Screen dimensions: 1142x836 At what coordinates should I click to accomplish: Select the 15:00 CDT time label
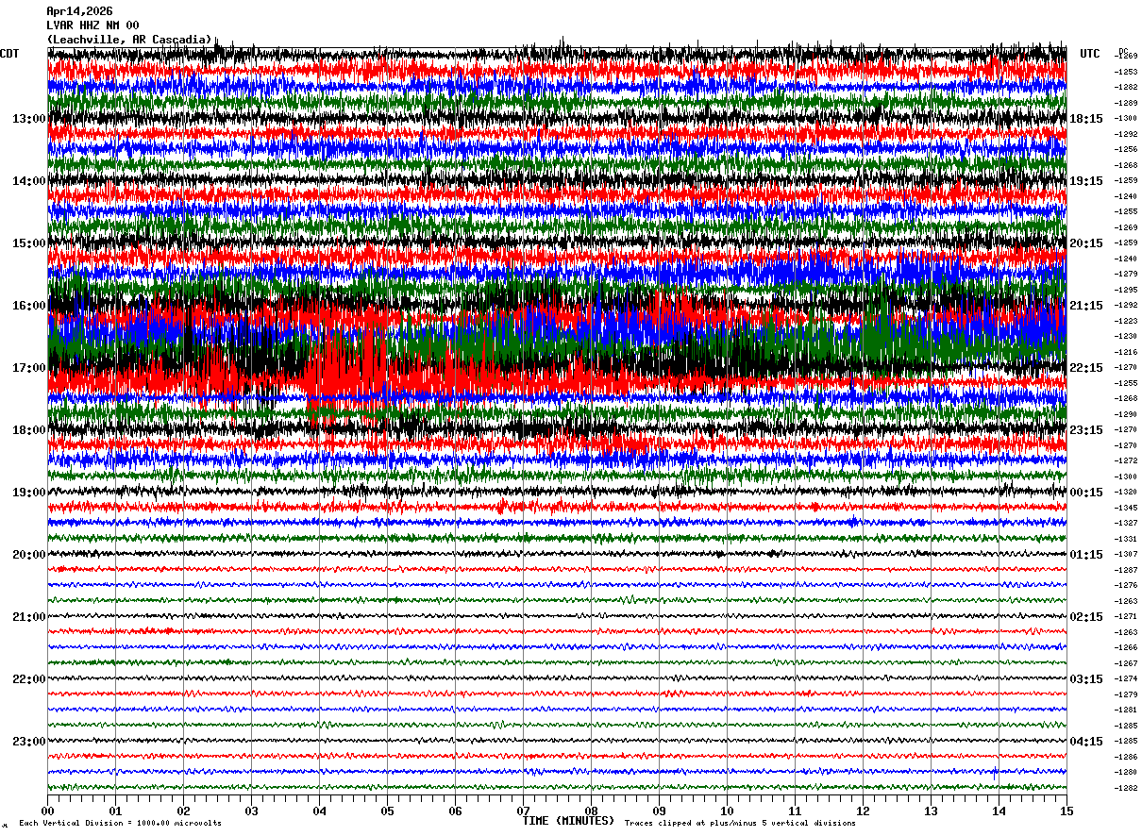pos(29,243)
